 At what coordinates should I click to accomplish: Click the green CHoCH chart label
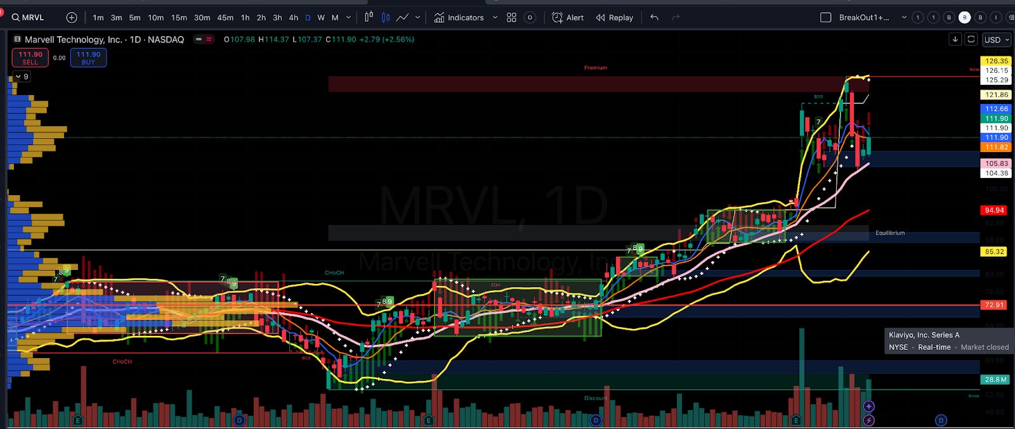point(334,272)
